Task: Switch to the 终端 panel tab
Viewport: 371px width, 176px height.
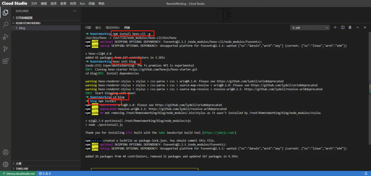Action: (127, 28)
